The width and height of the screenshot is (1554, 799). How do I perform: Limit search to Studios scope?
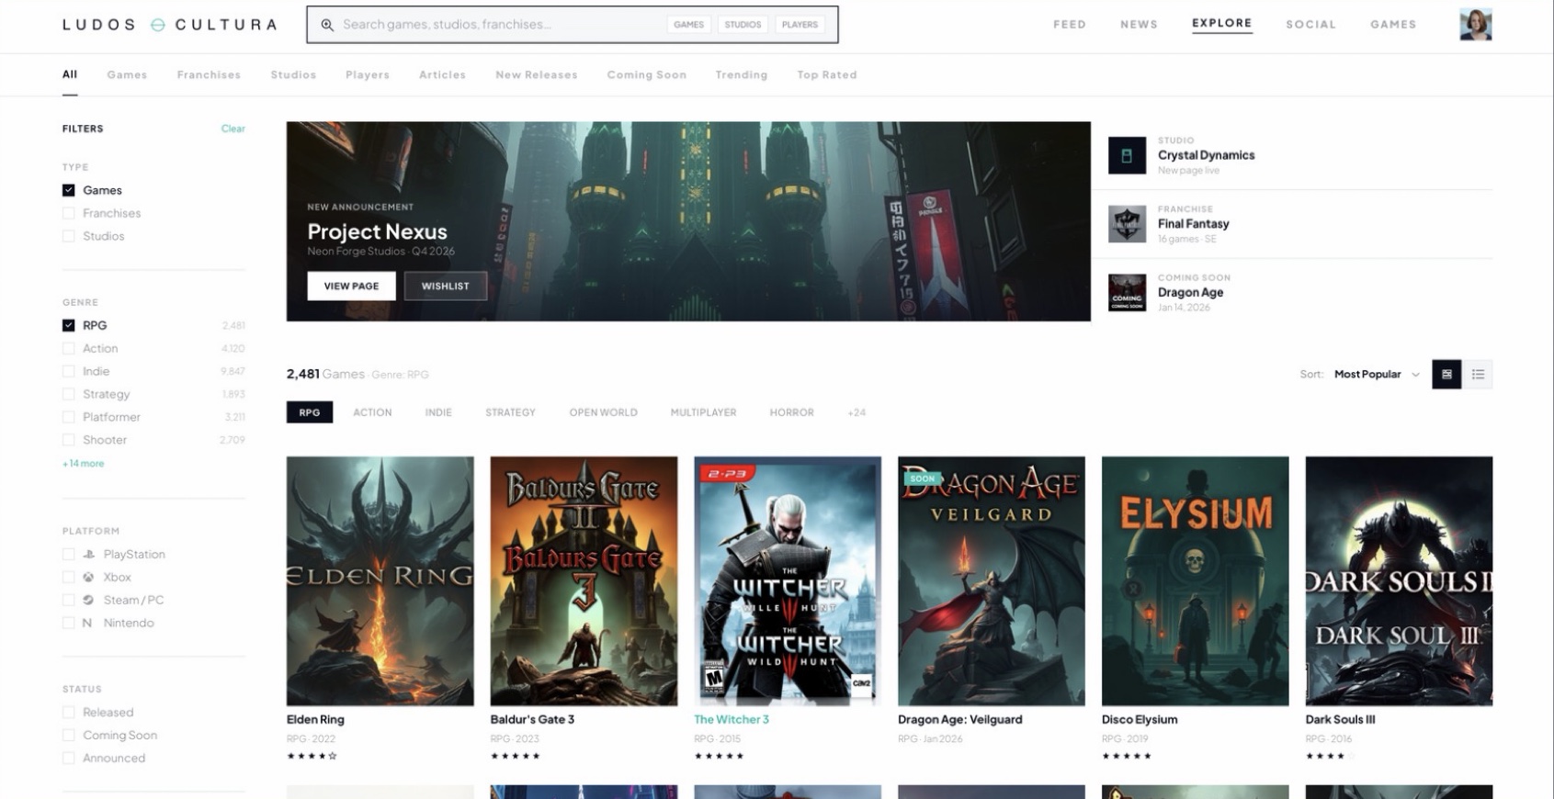coord(743,25)
